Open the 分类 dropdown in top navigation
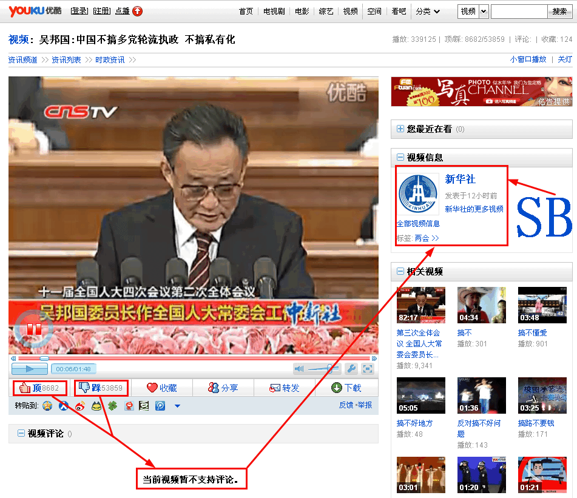The height and width of the screenshot is (498, 577). pos(427,11)
